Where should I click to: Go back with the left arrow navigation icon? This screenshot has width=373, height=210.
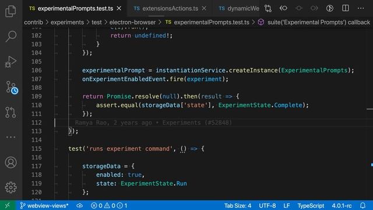coord(283,8)
